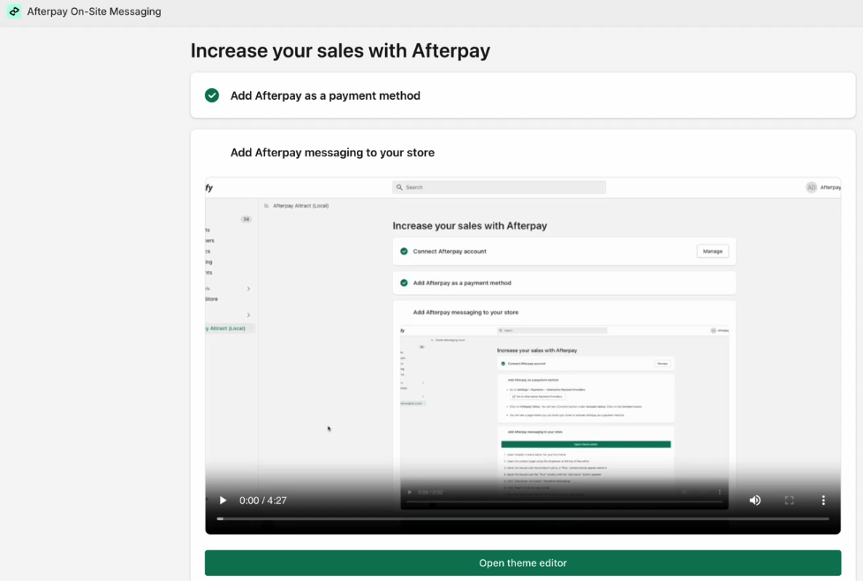Expand the second sidebar chevron in video
Viewport: 863px width, 581px height.
click(x=248, y=315)
